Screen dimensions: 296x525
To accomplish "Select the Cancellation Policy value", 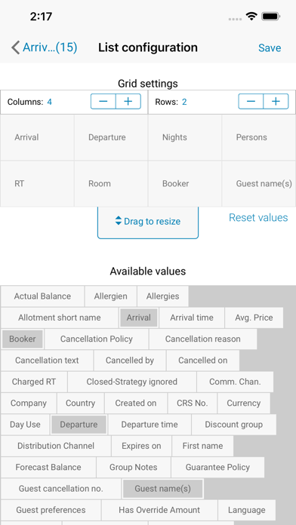I will (97, 339).
